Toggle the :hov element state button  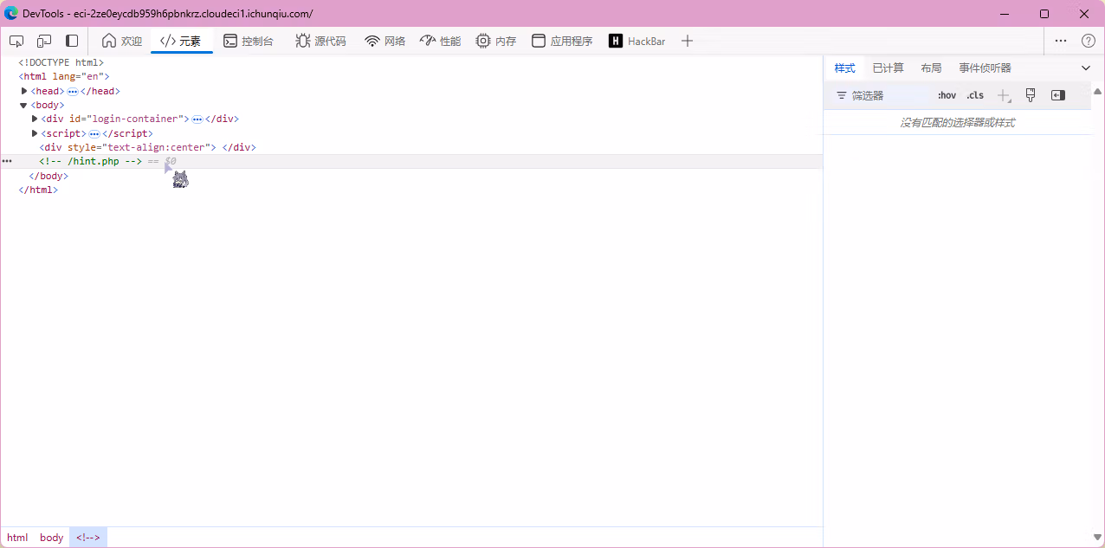pos(947,95)
